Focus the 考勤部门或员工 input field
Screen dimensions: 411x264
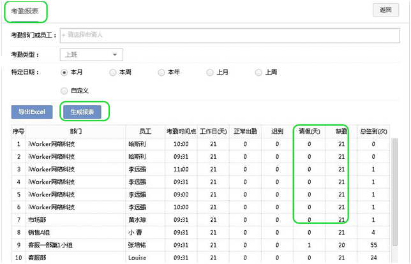pyautogui.click(x=230, y=34)
